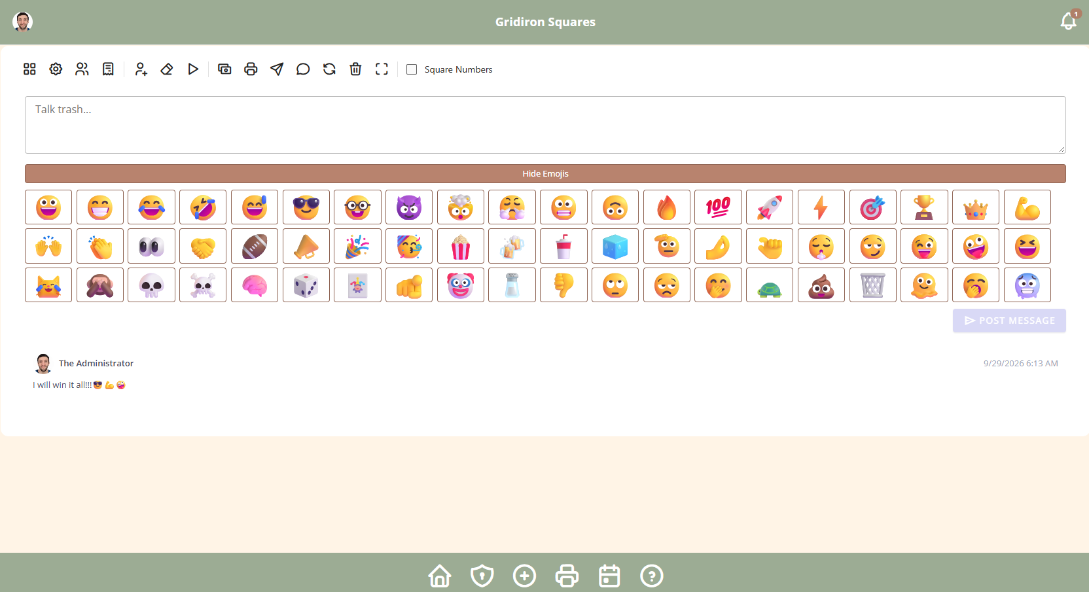The height and width of the screenshot is (592, 1089).
Task: Toggle the fullscreen brackets icon
Action: 382,69
